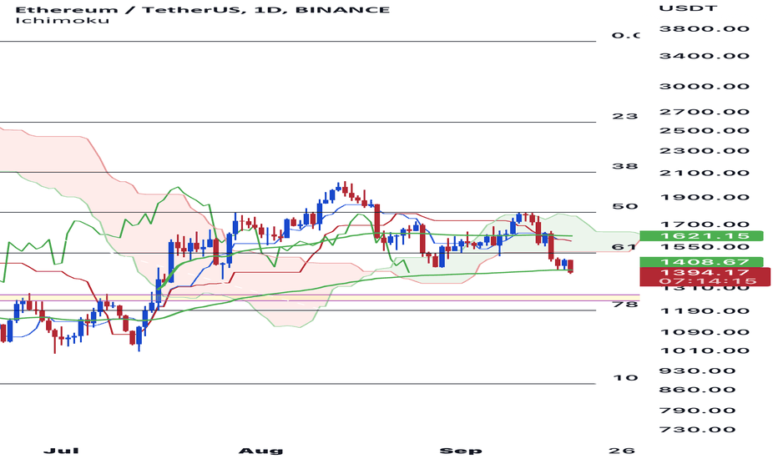Click the Aug label on time axis

261,451
